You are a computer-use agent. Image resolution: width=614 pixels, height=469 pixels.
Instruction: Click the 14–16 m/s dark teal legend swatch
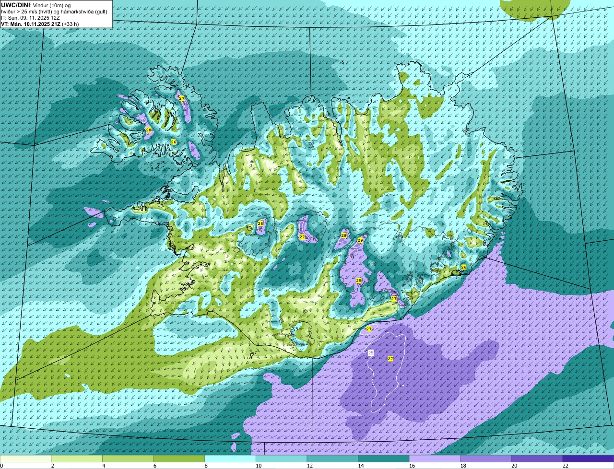point(384,459)
